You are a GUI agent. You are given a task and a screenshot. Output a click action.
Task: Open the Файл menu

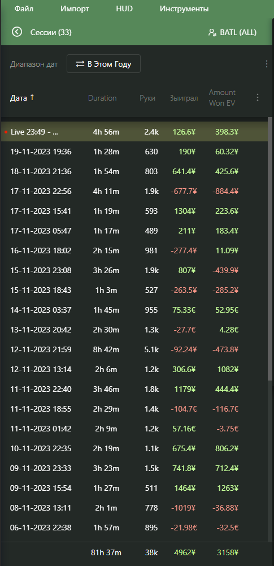[24, 8]
